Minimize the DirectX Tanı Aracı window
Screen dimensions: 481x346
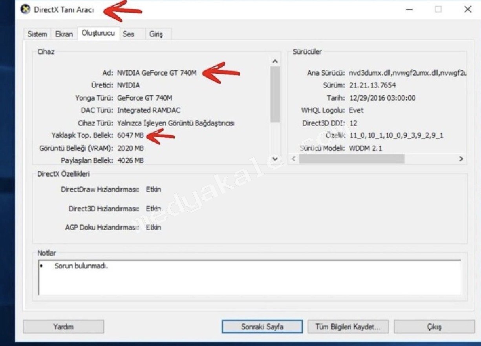[x=409, y=9]
